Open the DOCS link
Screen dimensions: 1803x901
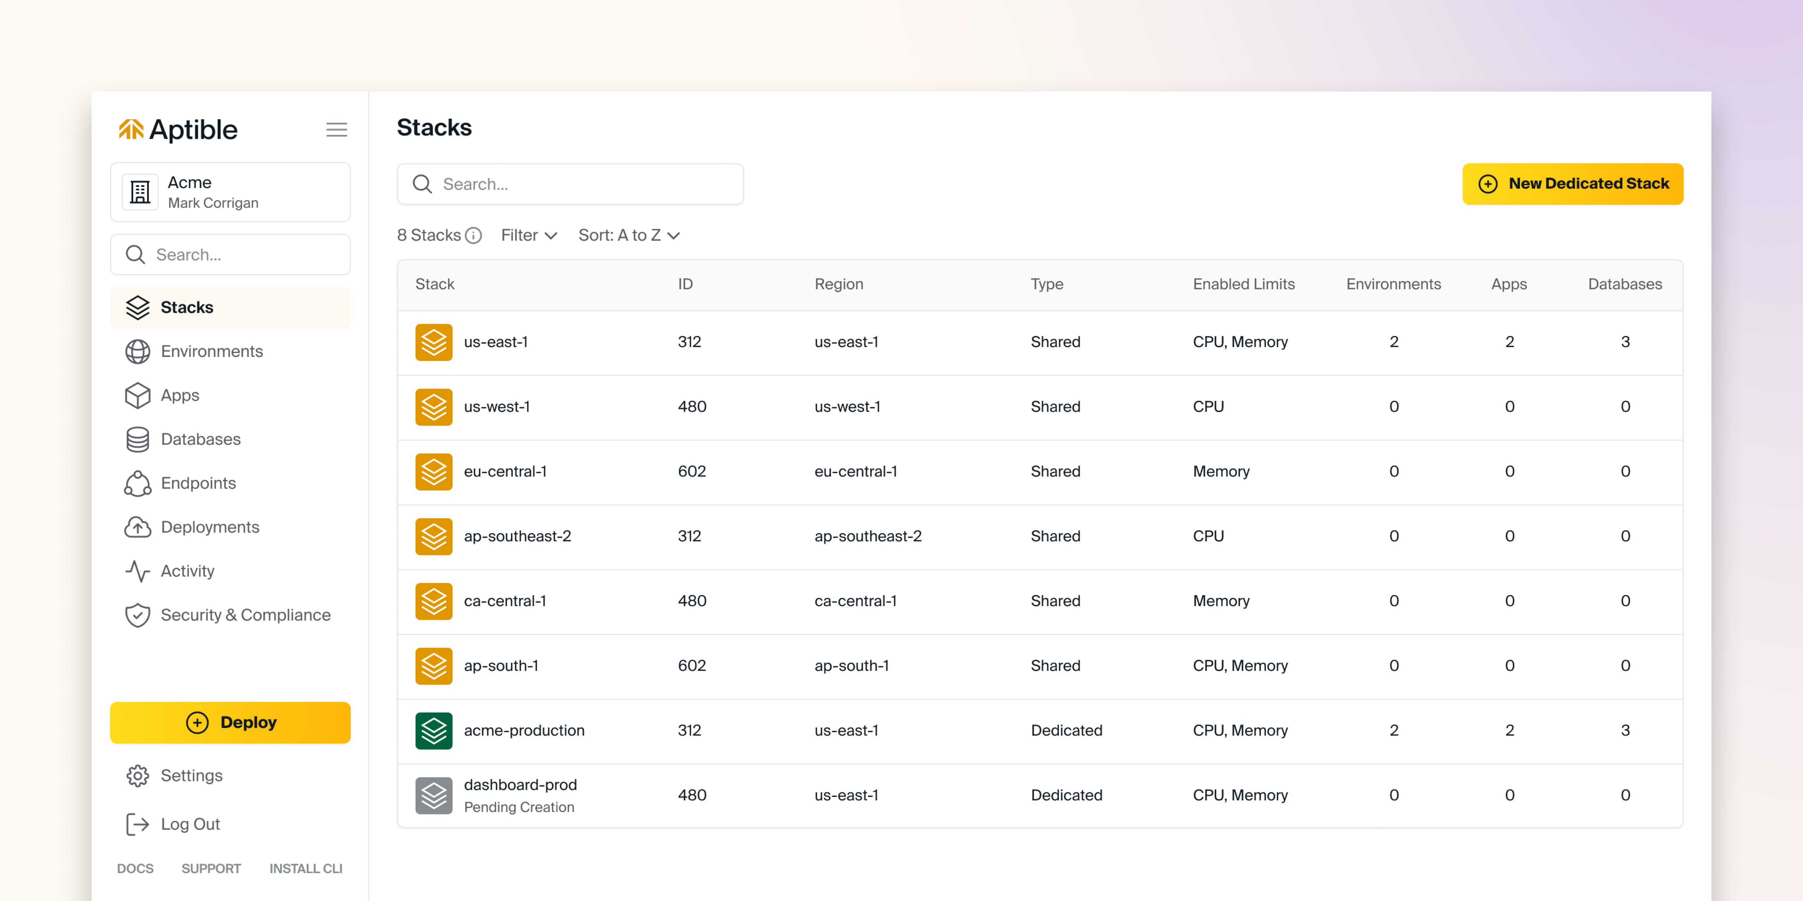[135, 868]
